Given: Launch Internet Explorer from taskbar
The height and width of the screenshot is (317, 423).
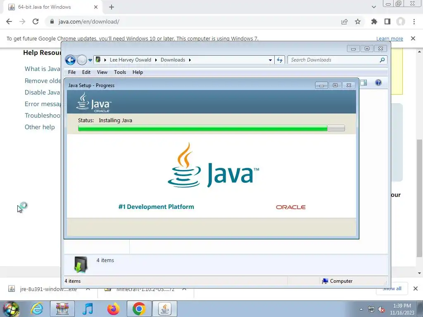Looking at the screenshot, I should click(x=37, y=309).
